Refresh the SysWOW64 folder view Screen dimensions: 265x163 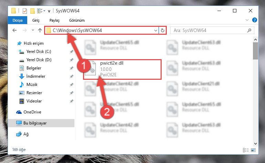(x=163, y=30)
